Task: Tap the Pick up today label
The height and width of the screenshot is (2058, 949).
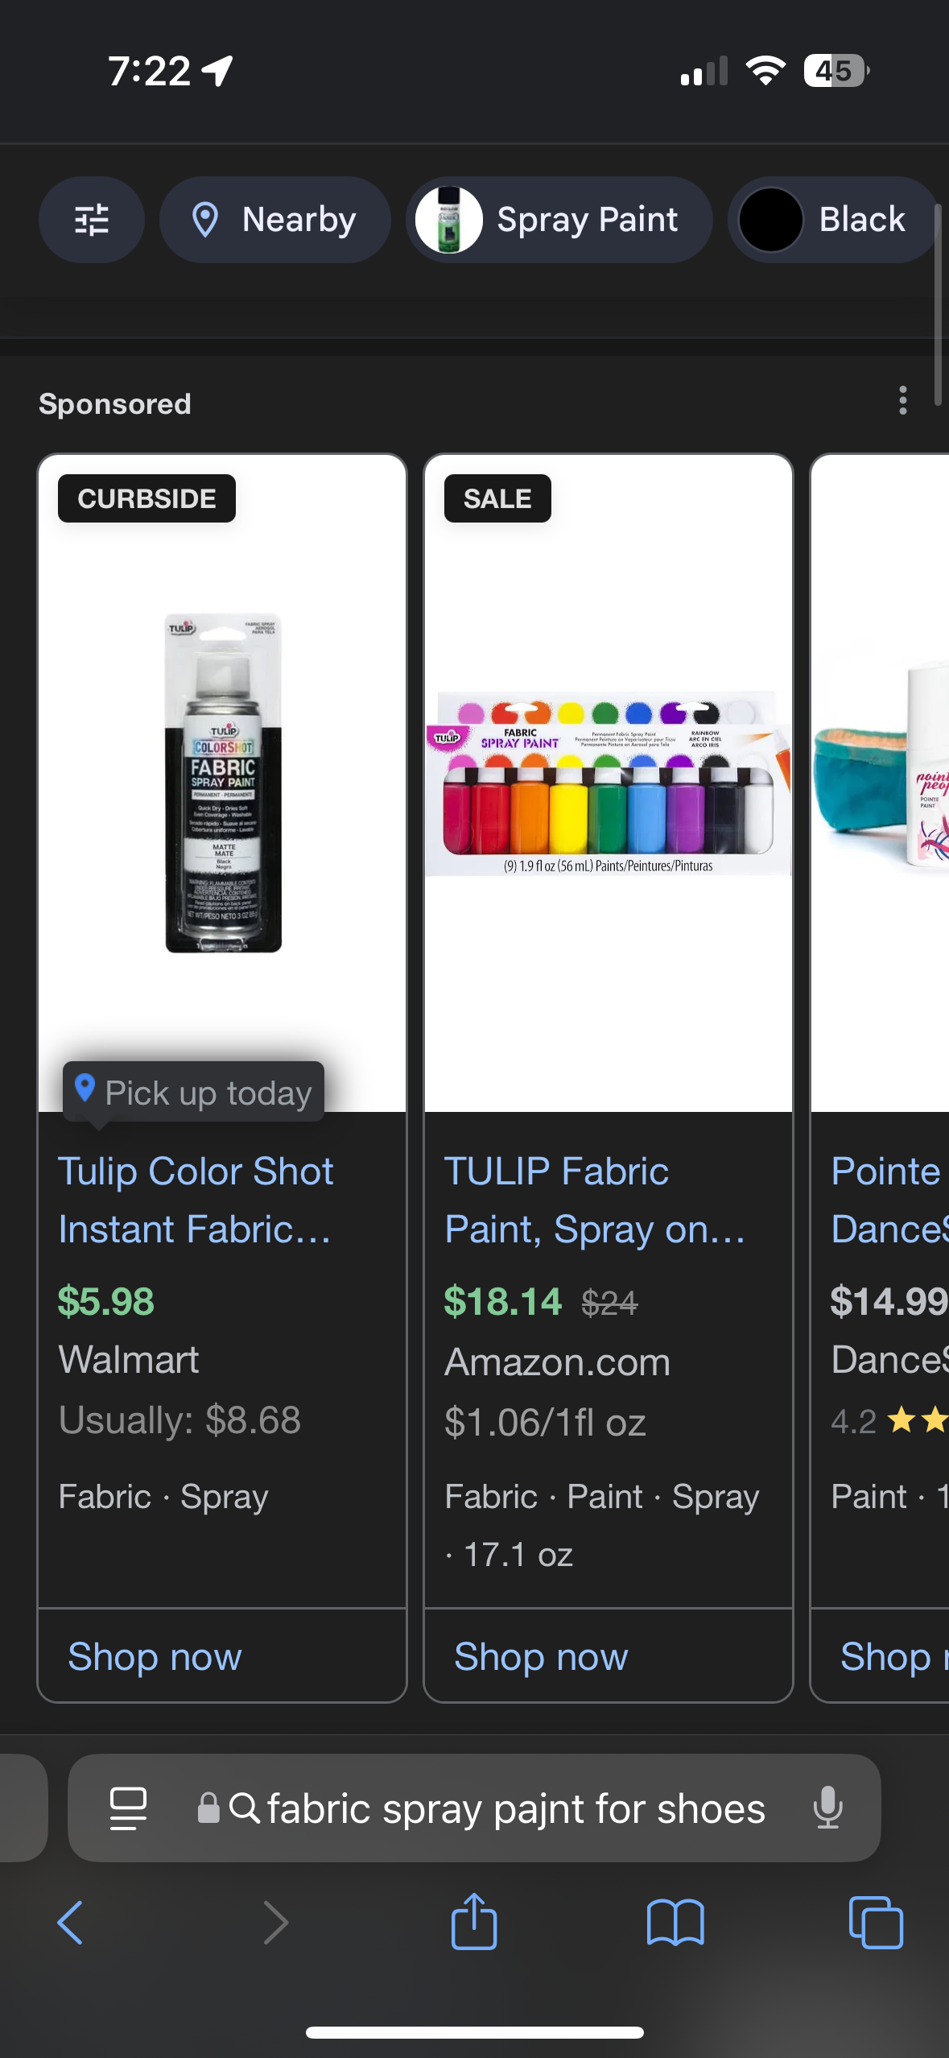Action: (x=194, y=1093)
